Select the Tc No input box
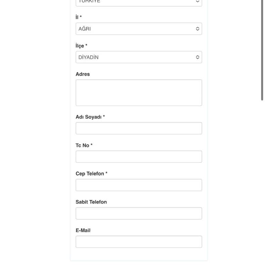The width and height of the screenshot is (265, 265). 139,157
